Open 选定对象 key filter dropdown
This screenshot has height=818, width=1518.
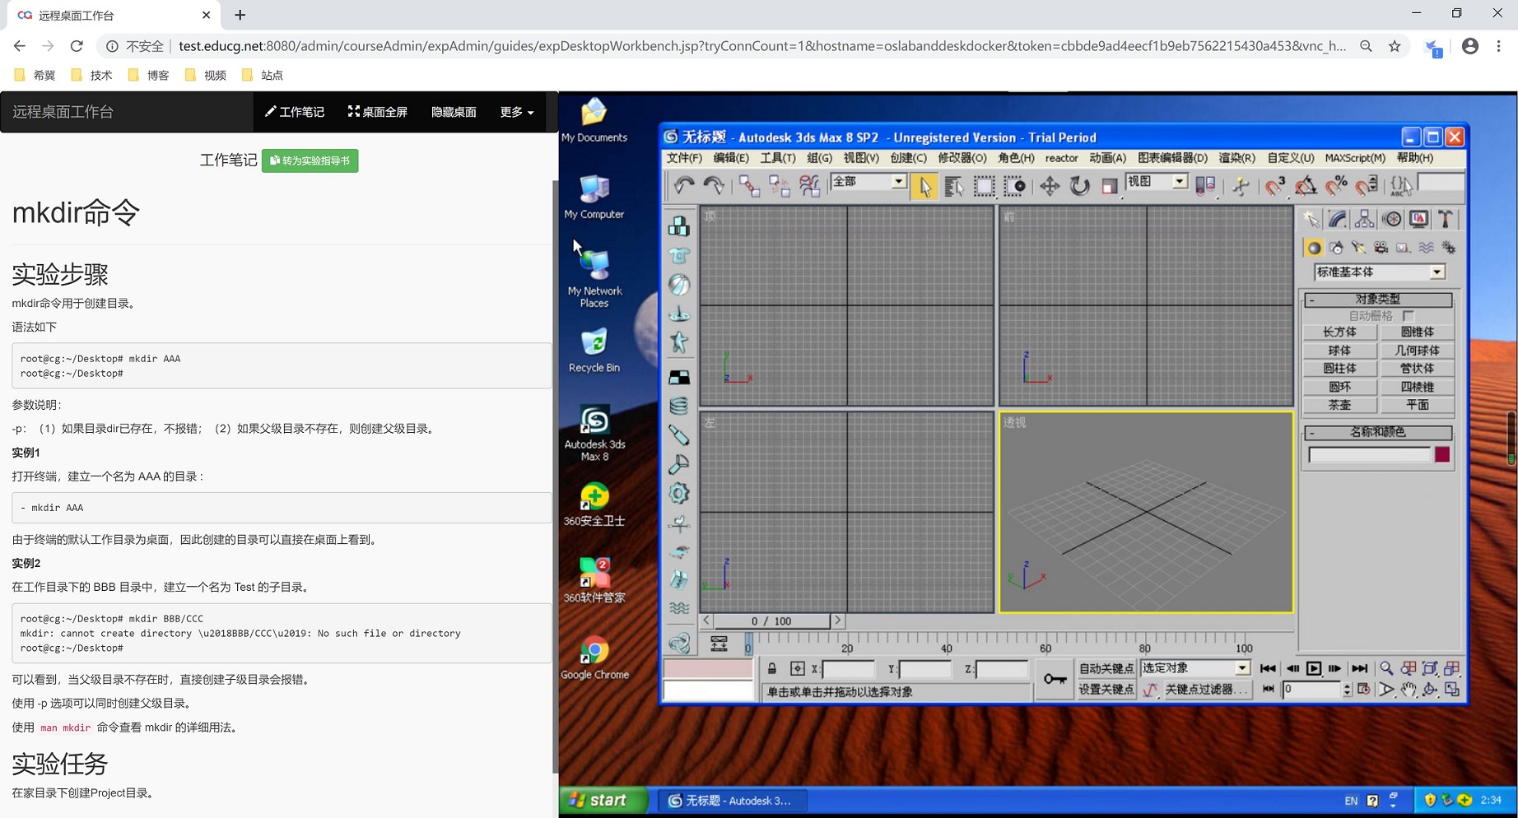point(1196,668)
